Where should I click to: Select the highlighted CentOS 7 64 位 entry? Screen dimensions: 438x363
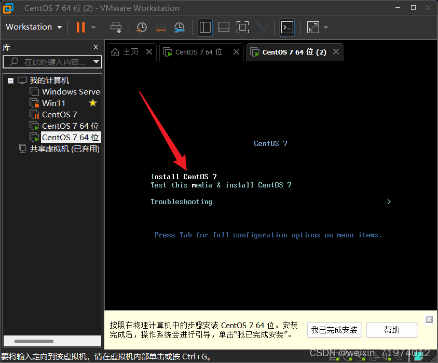[x=71, y=138]
